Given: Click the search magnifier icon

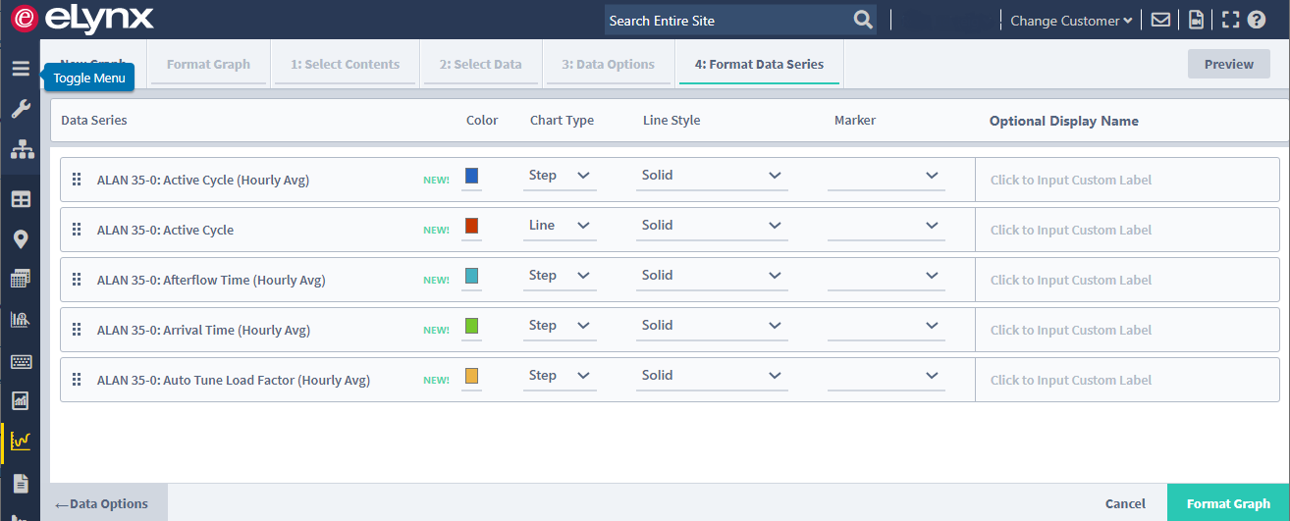Looking at the screenshot, I should 863,20.
